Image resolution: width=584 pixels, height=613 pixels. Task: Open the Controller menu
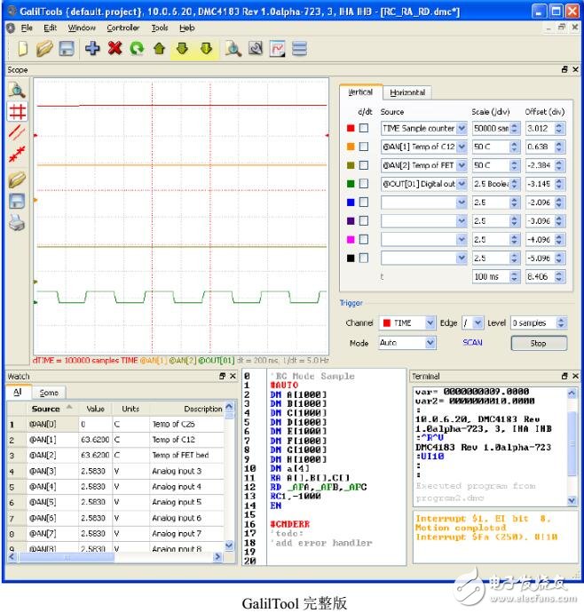(x=123, y=28)
